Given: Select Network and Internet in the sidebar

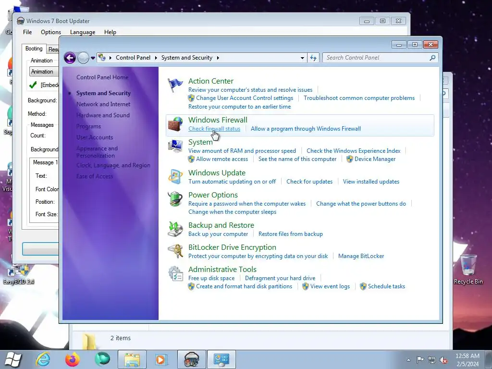Looking at the screenshot, I should point(103,104).
